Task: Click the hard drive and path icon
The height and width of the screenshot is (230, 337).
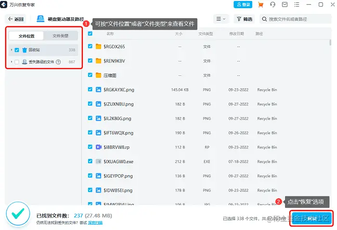Action: coord(40,19)
